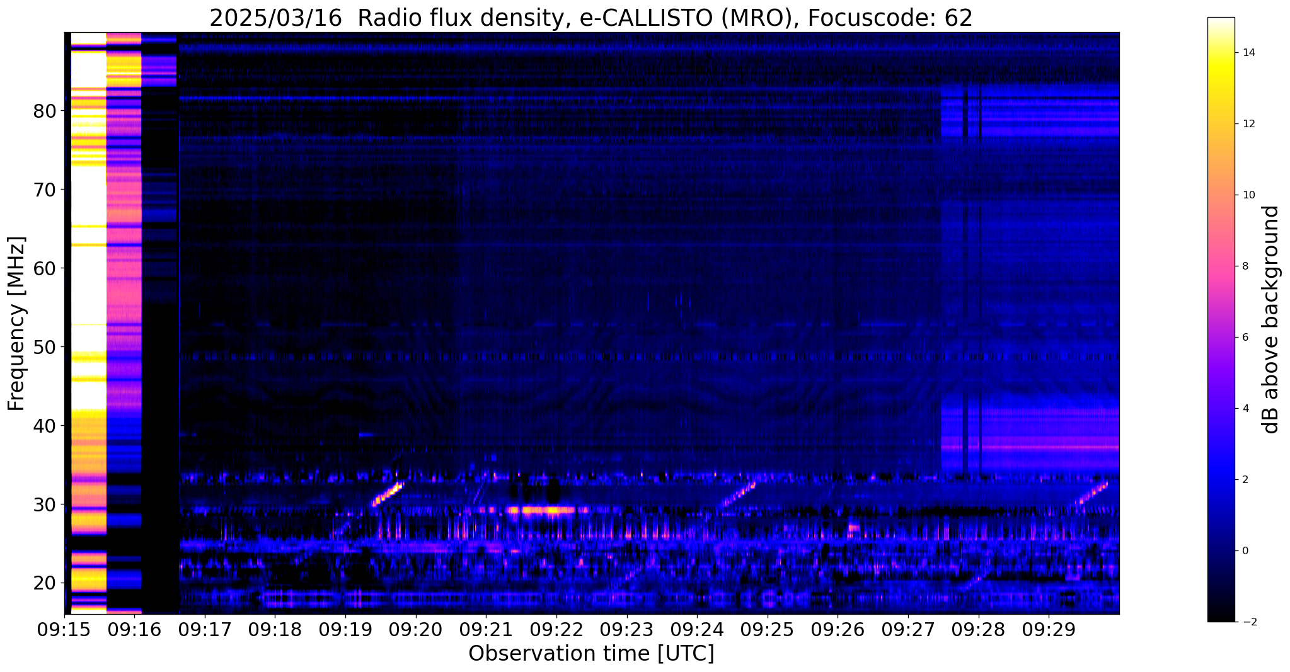1290x672 pixels.
Task: Click the 'Observation time [UTC]' axis label
Action: [x=591, y=653]
